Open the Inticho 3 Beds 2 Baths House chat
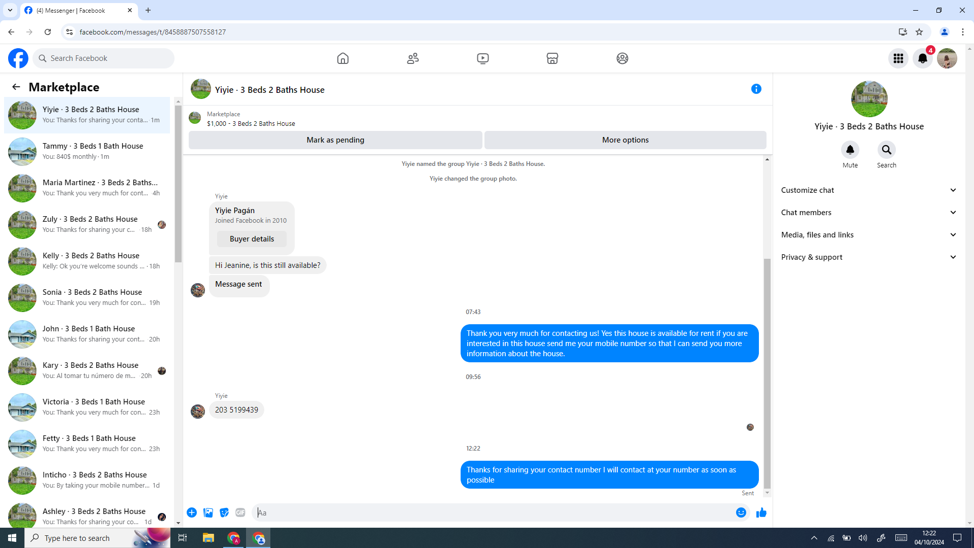974x548 pixels. (x=87, y=481)
